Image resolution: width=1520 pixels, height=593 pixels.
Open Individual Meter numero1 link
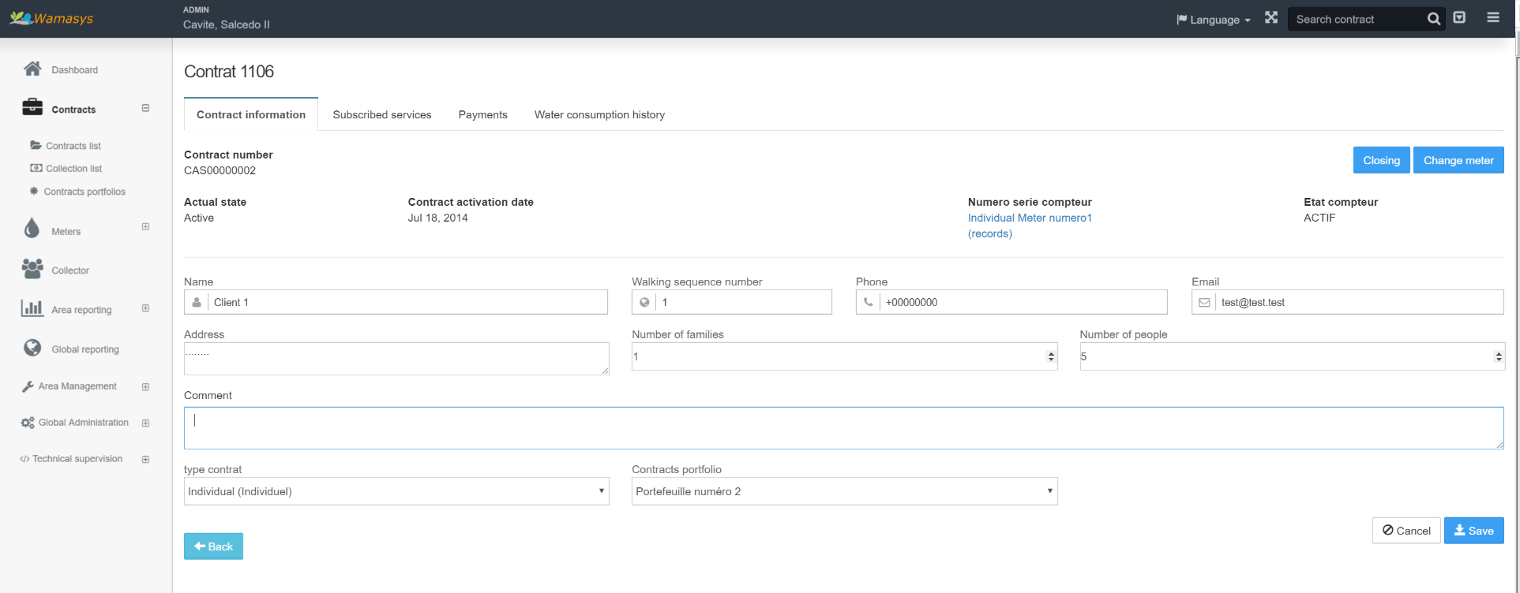pos(1030,218)
